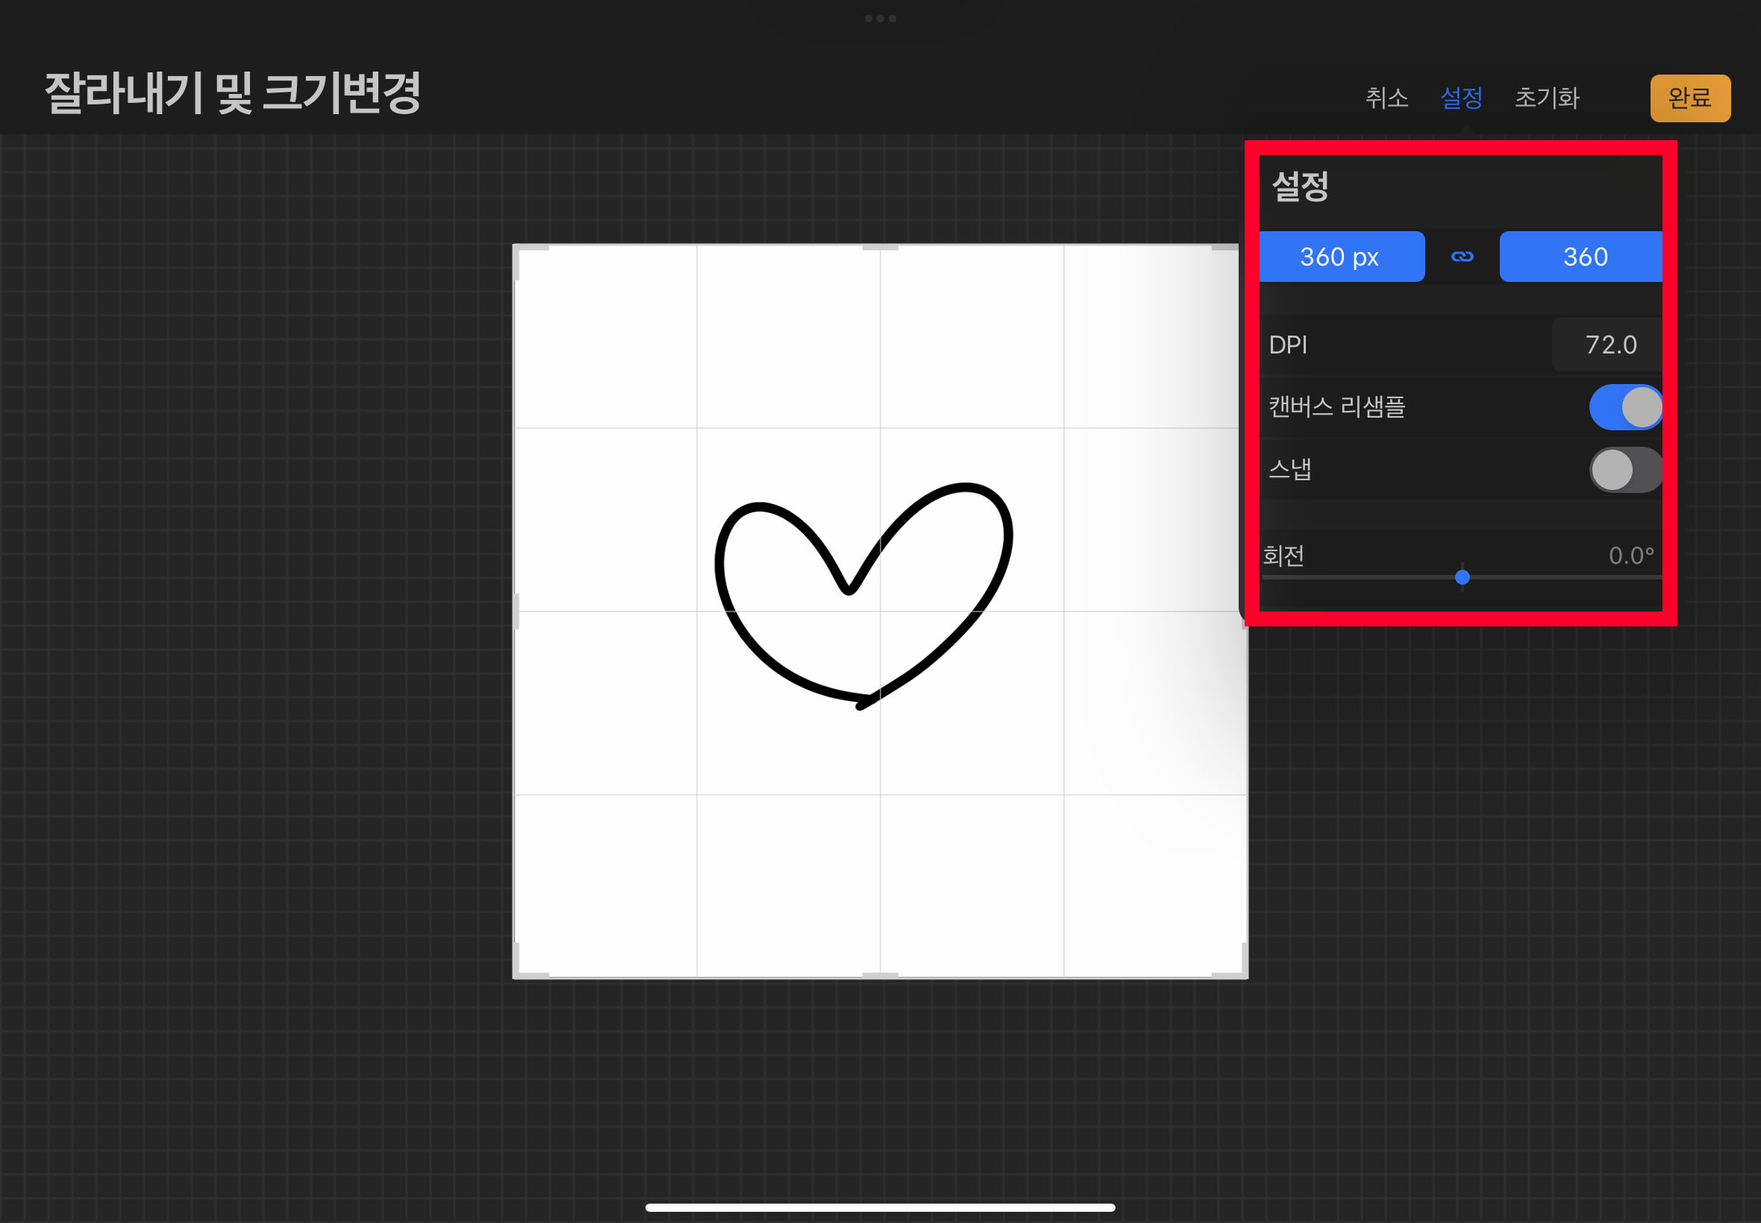
Task: Tap 초기화 to reset the crop
Action: tap(1546, 98)
